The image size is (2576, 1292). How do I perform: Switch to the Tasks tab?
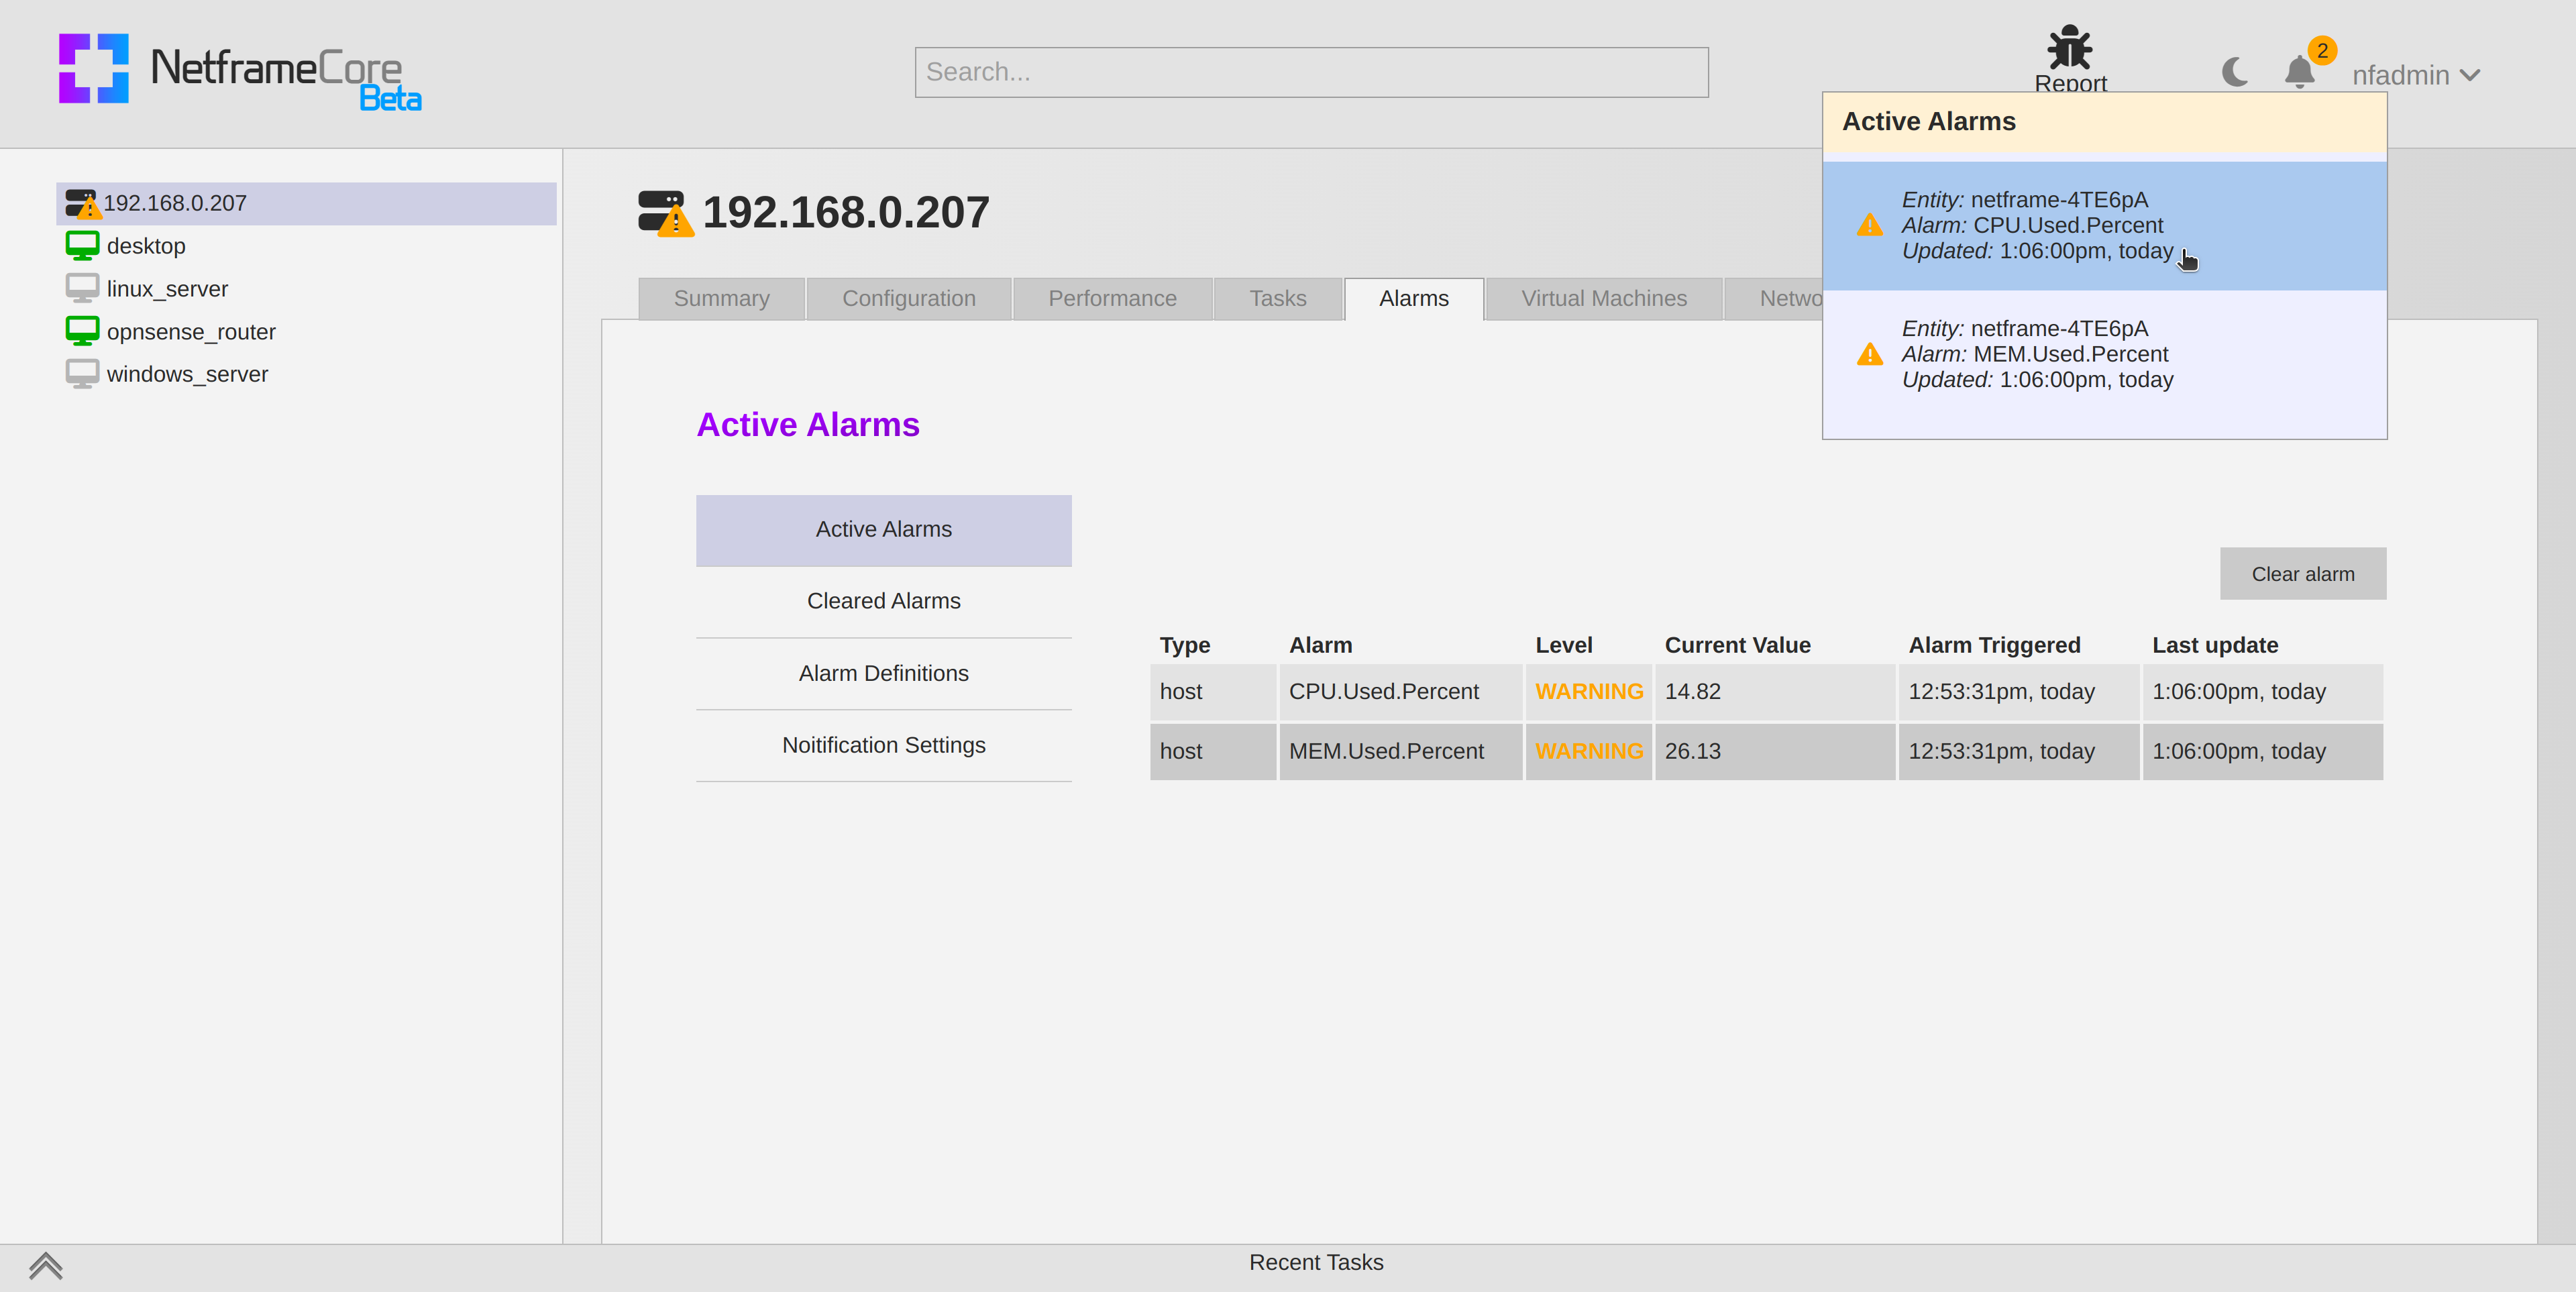click(1277, 298)
